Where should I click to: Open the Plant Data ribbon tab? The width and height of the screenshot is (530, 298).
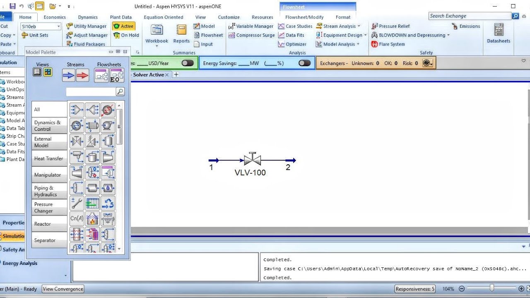pyautogui.click(x=121, y=17)
